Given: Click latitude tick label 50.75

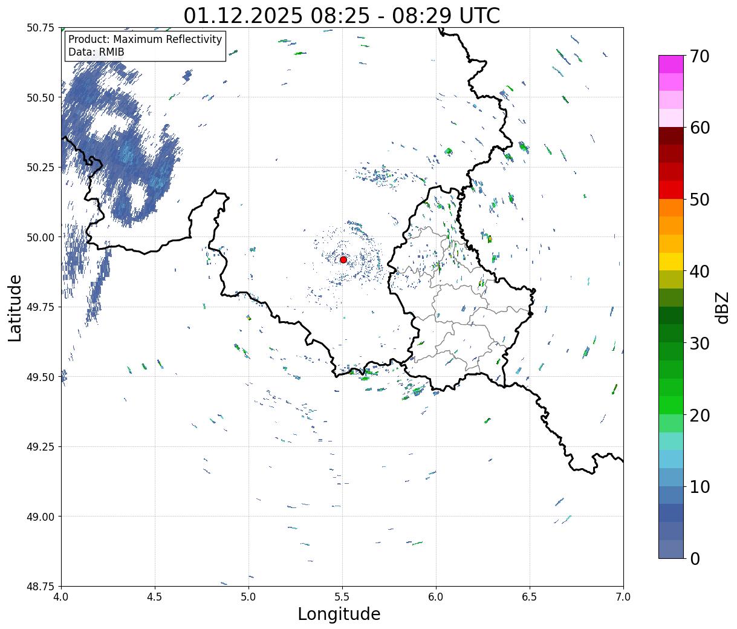Looking at the screenshot, I should tap(41, 28).
